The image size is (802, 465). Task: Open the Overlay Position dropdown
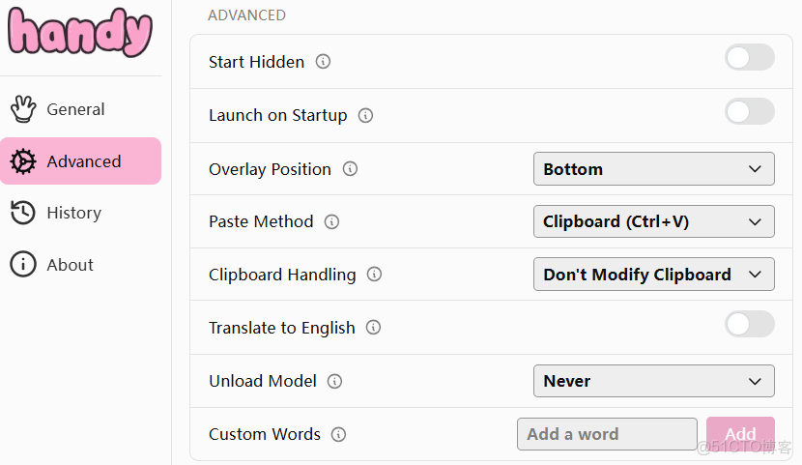coord(653,169)
